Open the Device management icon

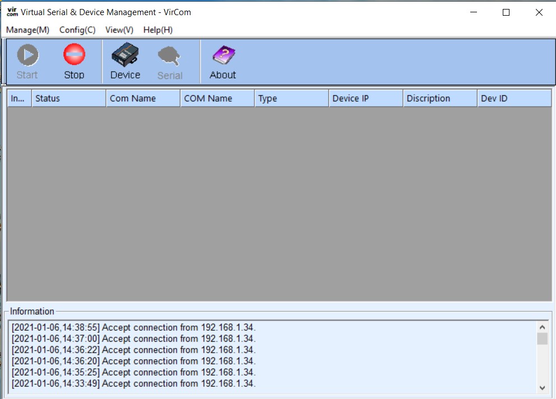click(x=125, y=56)
